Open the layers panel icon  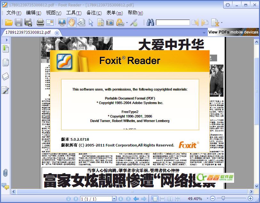5,76
